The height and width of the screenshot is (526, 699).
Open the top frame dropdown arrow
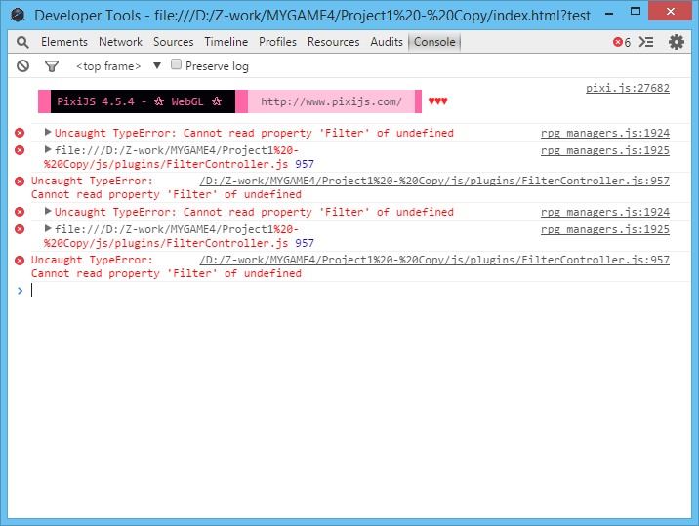click(157, 65)
